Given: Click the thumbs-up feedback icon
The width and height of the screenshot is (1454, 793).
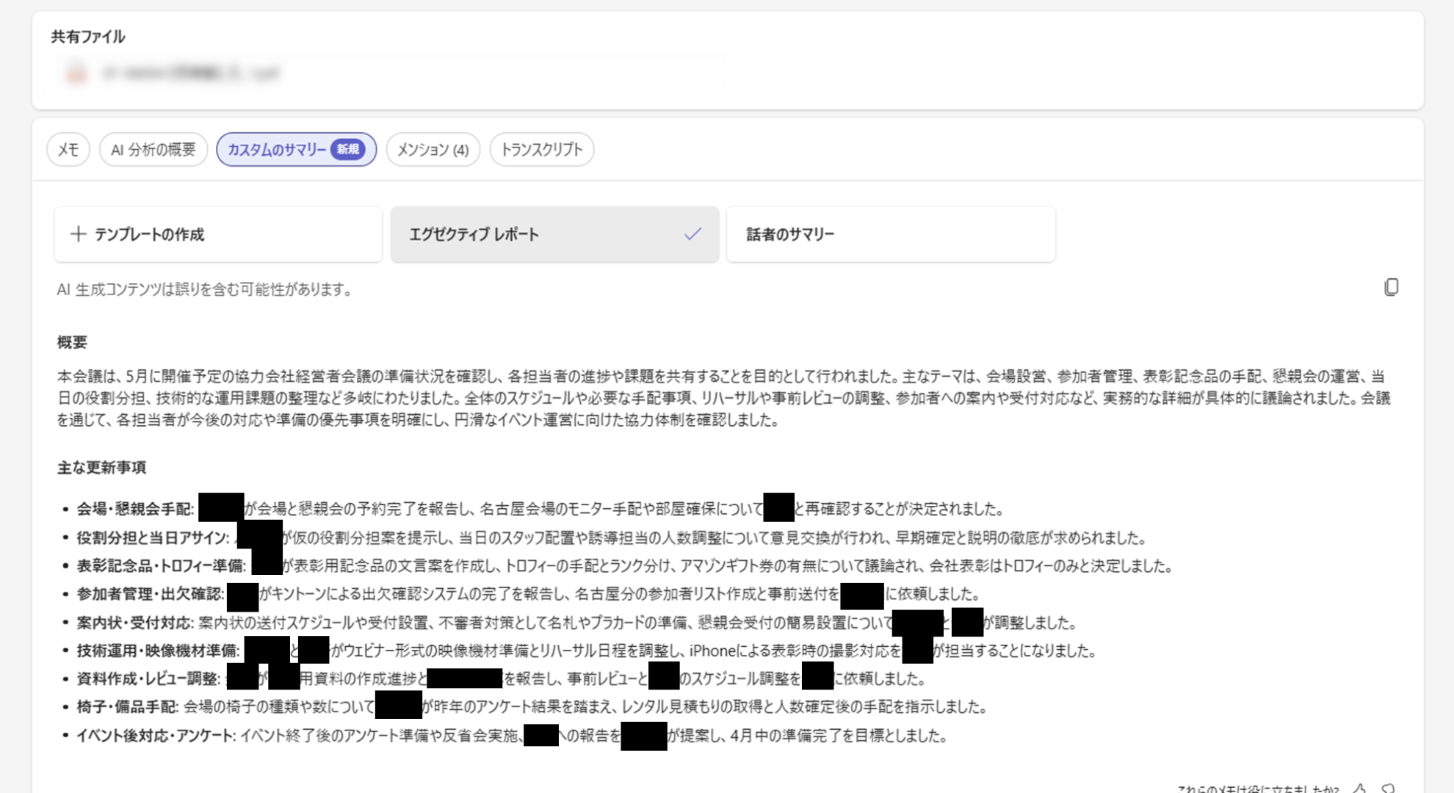Looking at the screenshot, I should tap(1360, 789).
